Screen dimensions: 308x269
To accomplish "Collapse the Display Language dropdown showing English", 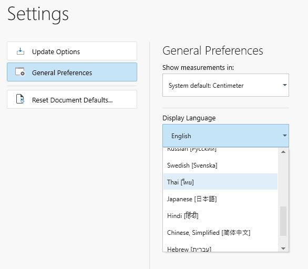I will point(225,136).
